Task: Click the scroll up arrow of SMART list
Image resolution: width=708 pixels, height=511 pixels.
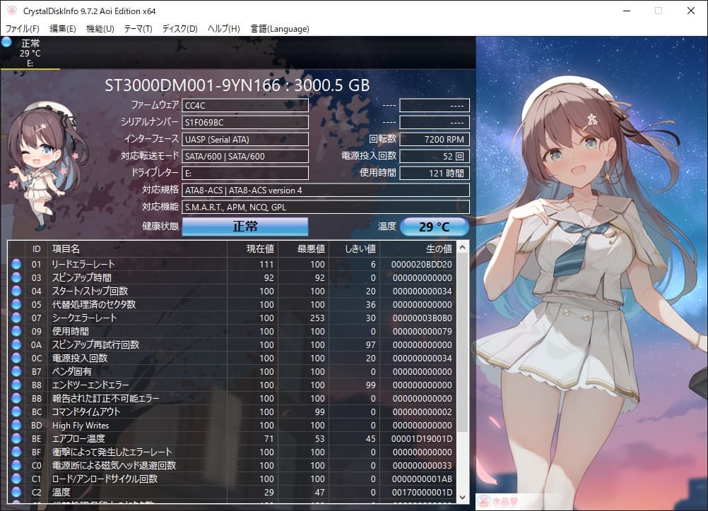Action: 462,248
